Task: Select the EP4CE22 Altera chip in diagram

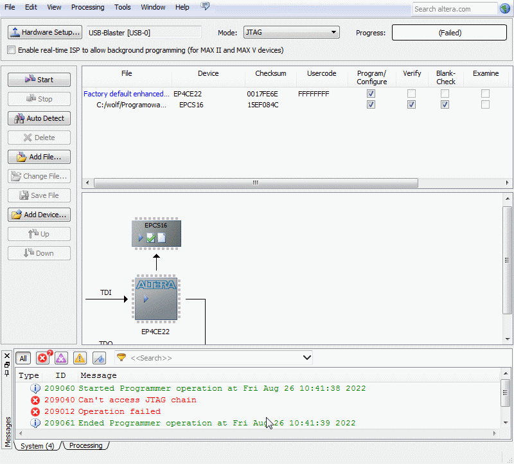Action: tap(155, 298)
